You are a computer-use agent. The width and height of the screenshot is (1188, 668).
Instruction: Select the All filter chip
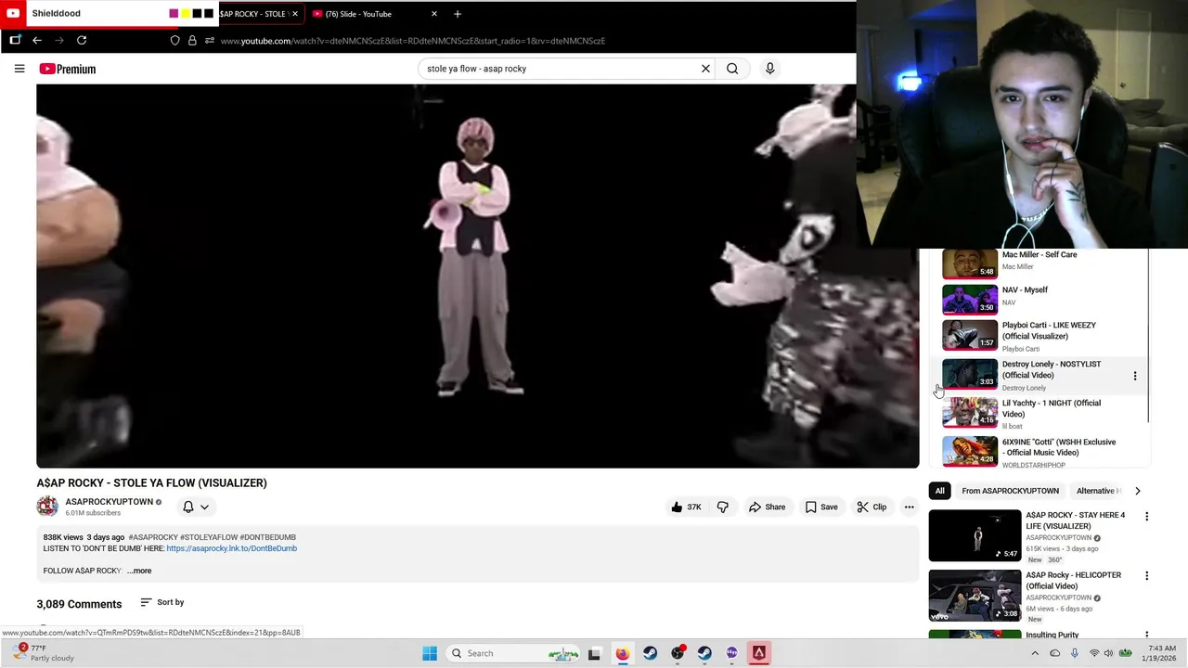939,491
